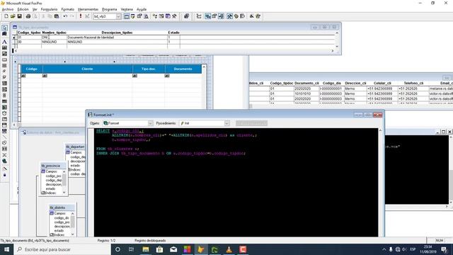Viewport: 453px width, 255px height.
Task: Save the form with the diskette icon
Action: 19,16
